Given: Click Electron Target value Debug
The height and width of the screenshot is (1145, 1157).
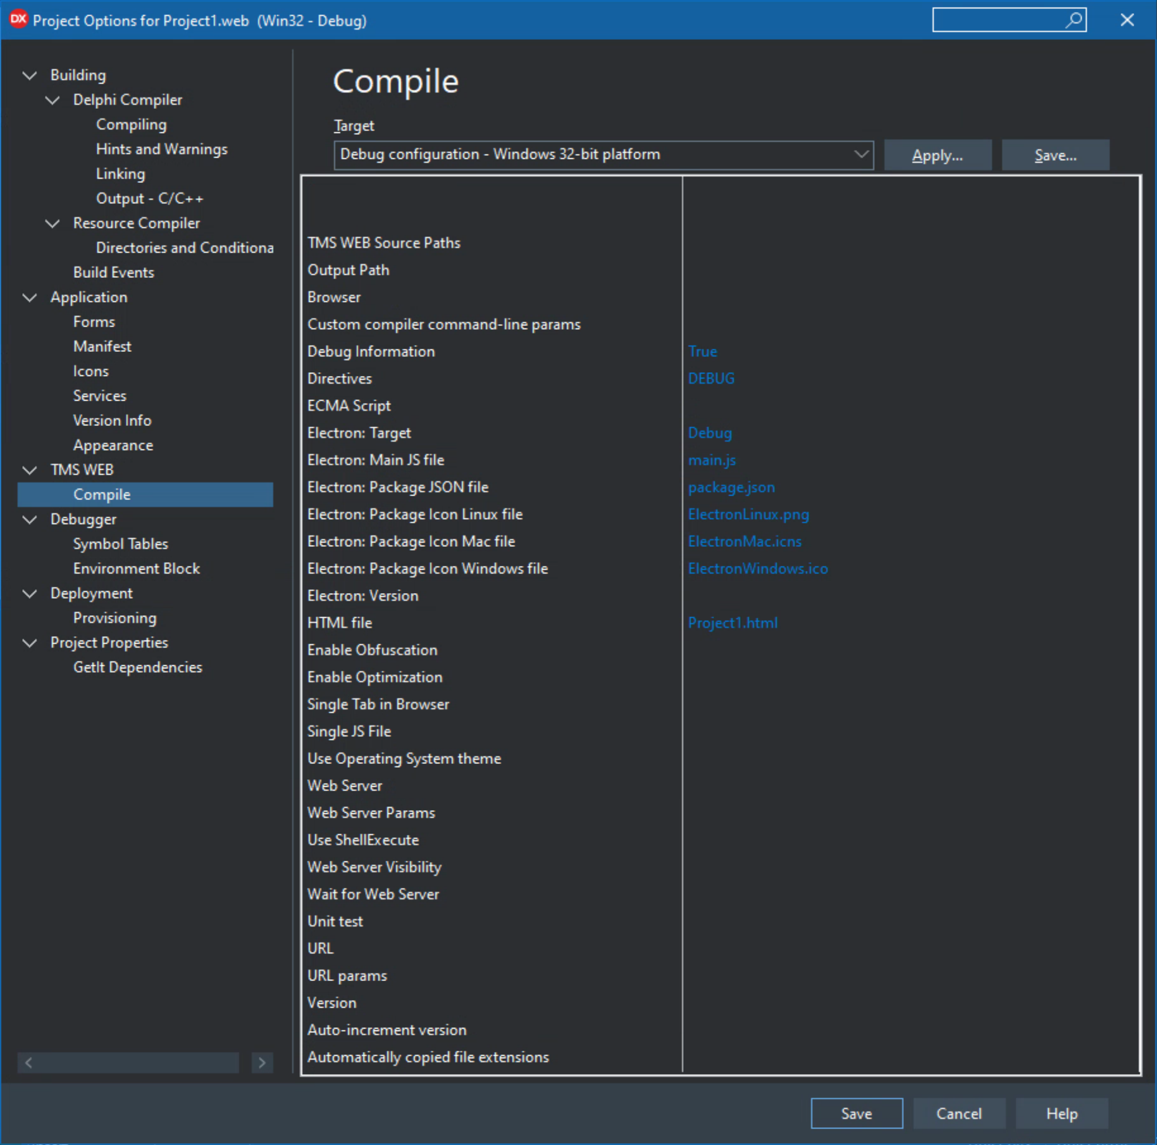Looking at the screenshot, I should [710, 434].
